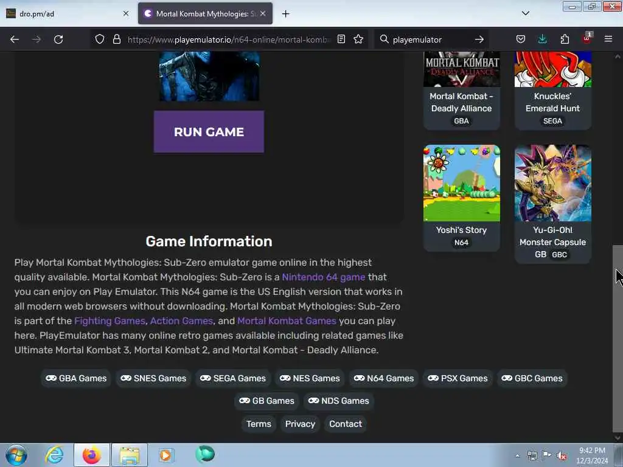
Task: Save page to Pocket
Action: [521, 39]
